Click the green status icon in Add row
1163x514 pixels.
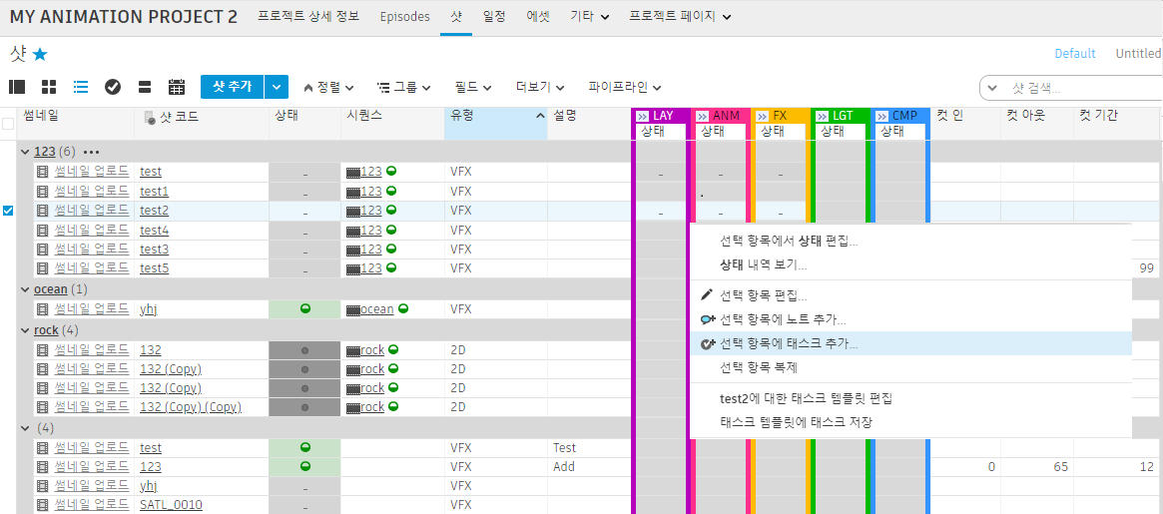(x=304, y=466)
